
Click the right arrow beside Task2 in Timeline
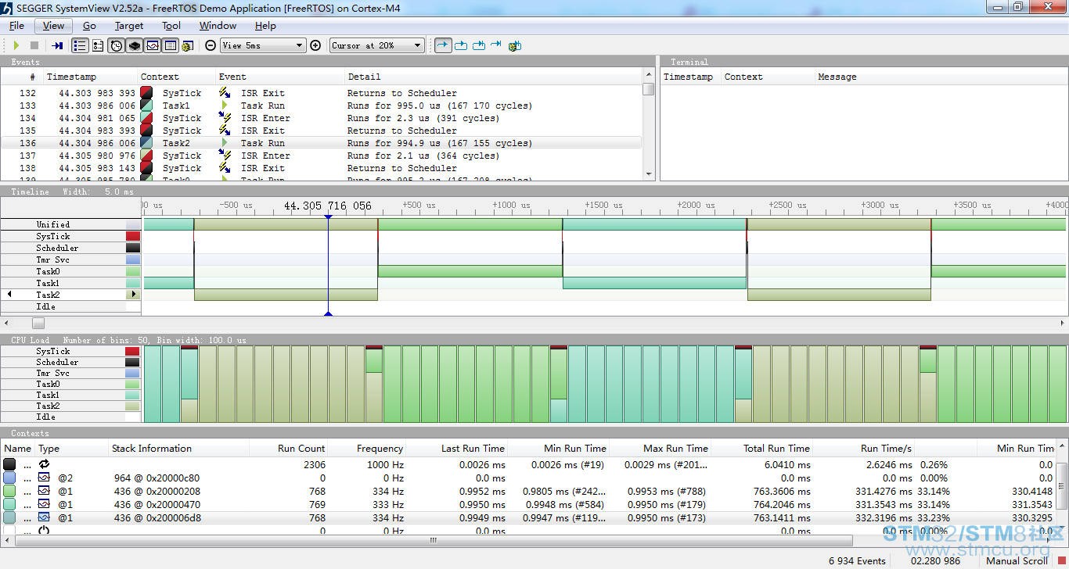133,295
